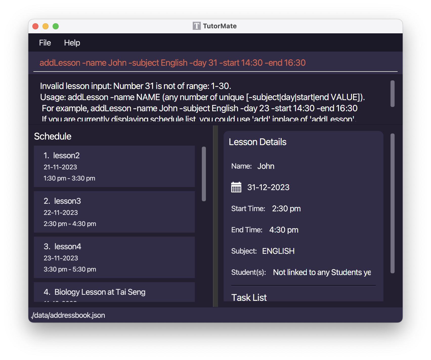431x360 pixels.
Task: Click the 'For example, addLesson' line
Action: tap(200, 108)
